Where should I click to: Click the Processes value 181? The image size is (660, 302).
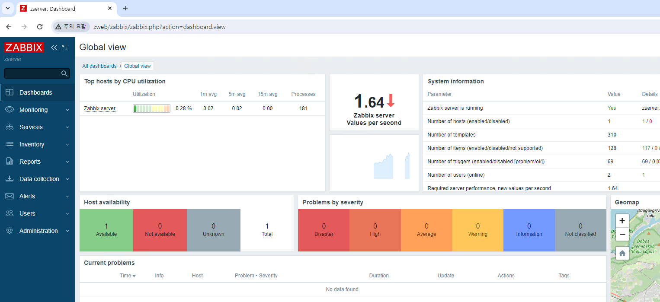click(x=303, y=108)
